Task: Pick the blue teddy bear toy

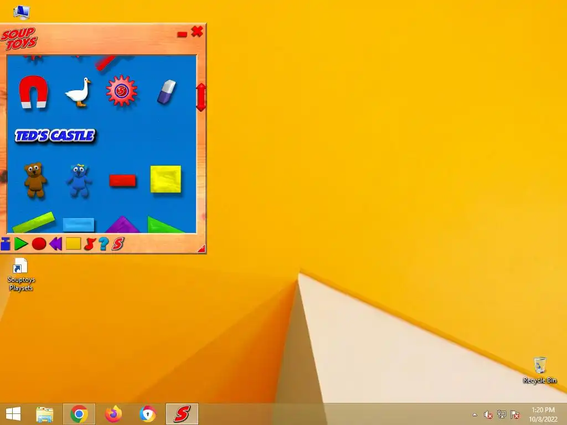Action: [79, 180]
